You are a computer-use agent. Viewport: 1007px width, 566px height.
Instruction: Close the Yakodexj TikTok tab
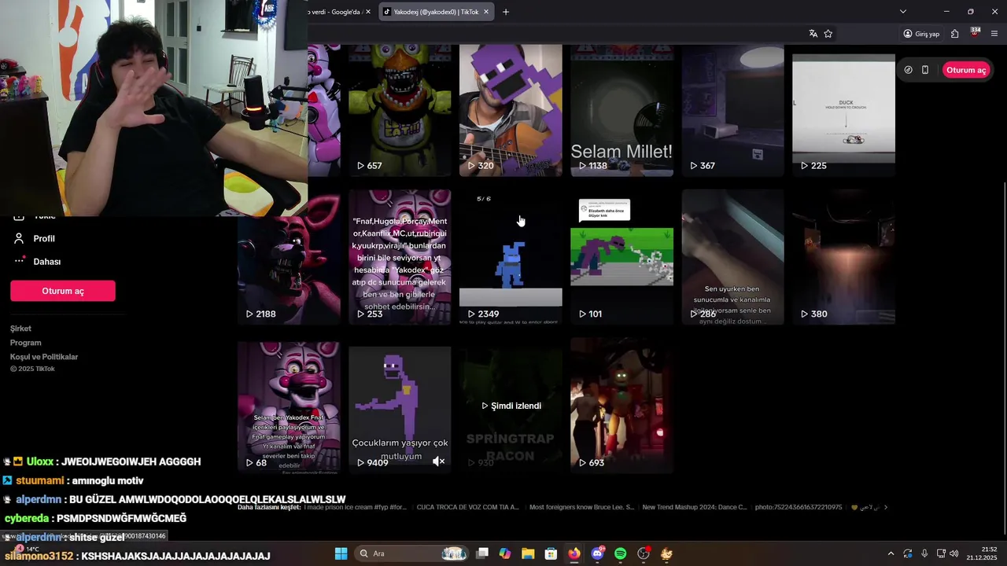pyautogui.click(x=486, y=12)
